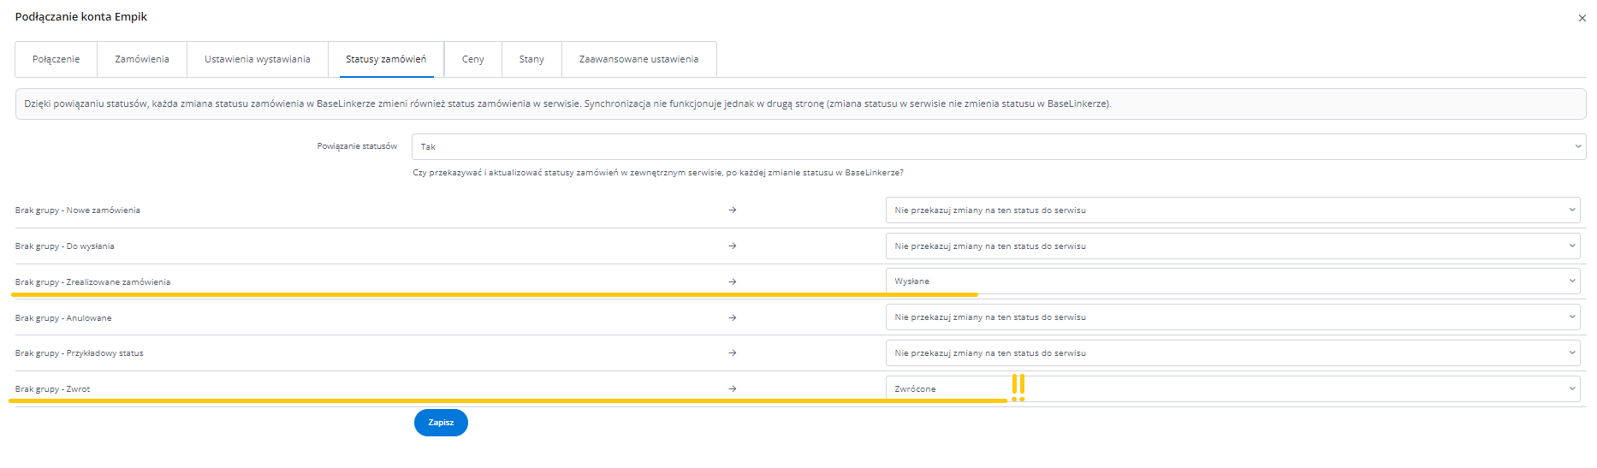Close the Empik account connection dialog
This screenshot has height=468, width=1597.
1582,18
